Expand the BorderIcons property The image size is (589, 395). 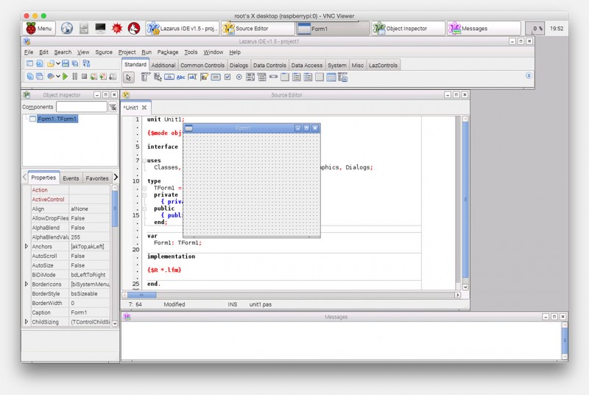[x=27, y=284]
